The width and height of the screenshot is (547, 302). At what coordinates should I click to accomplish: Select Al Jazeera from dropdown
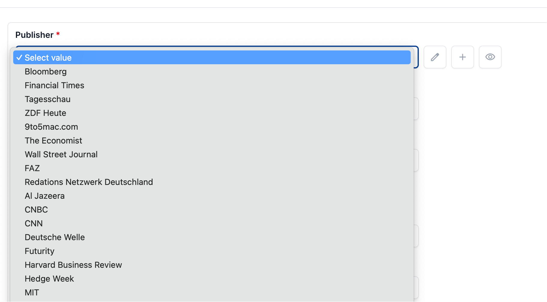(x=212, y=196)
